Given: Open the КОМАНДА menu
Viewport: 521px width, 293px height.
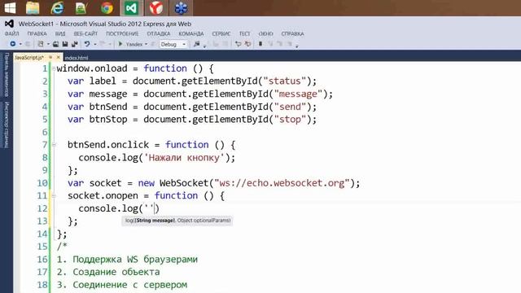Looking at the screenshot, I should (x=191, y=34).
